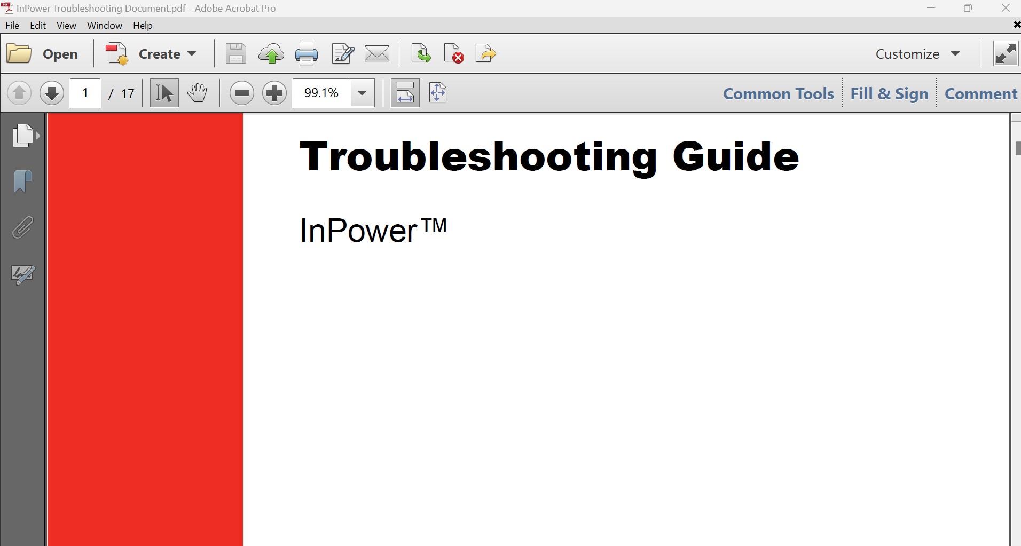Click the Open folder icon
1021x546 pixels.
pos(19,54)
